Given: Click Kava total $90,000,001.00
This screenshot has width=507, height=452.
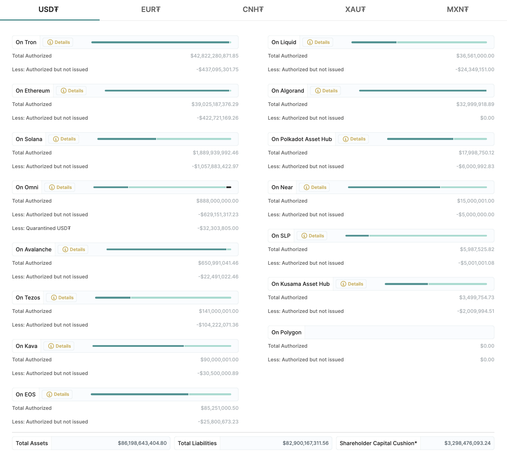Looking at the screenshot, I should (220, 360).
